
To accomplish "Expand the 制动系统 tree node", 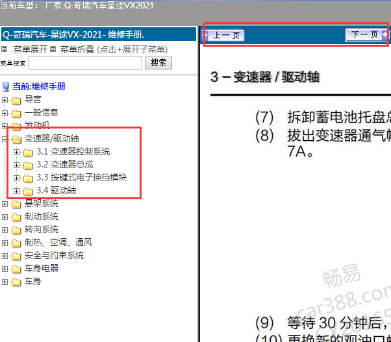I will 5,217.
